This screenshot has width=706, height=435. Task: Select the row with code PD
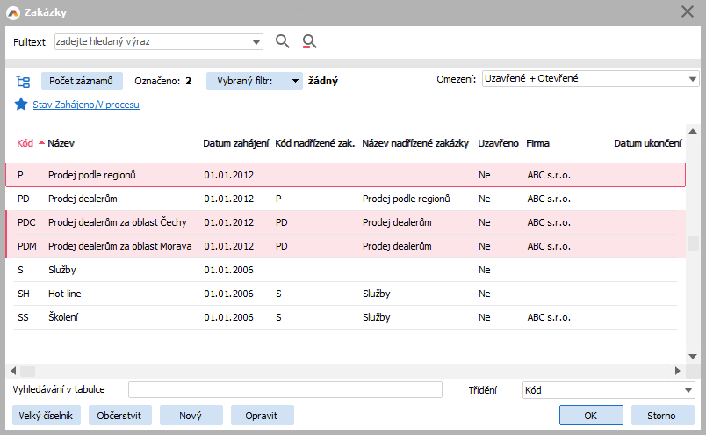tap(345, 199)
